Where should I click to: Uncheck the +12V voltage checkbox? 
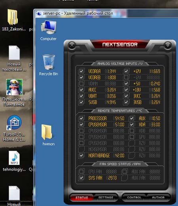(x=126, y=71)
